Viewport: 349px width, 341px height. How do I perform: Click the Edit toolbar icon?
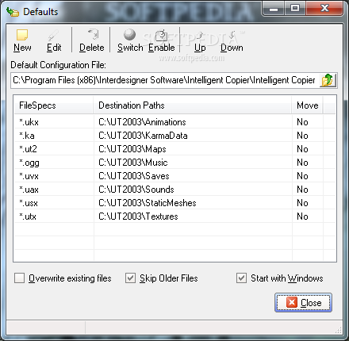coord(54,35)
